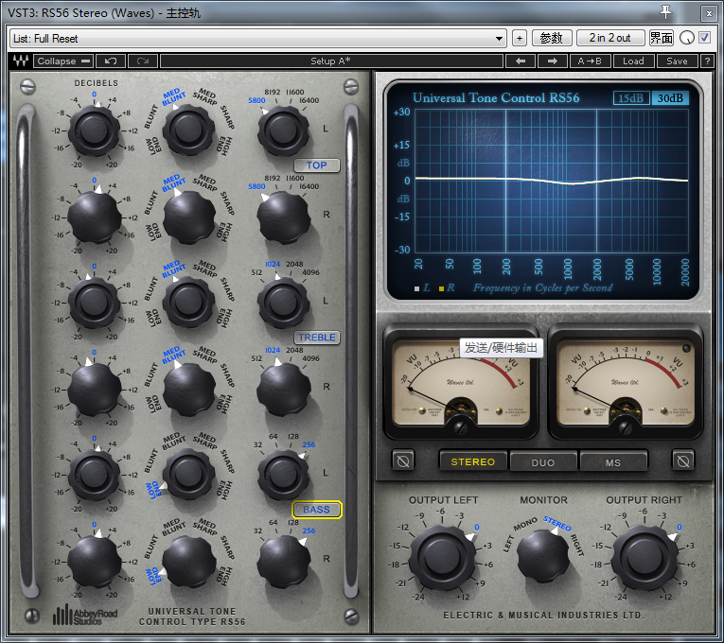Collapse the plugin view with Collapse button
724x643 pixels.
(63, 61)
